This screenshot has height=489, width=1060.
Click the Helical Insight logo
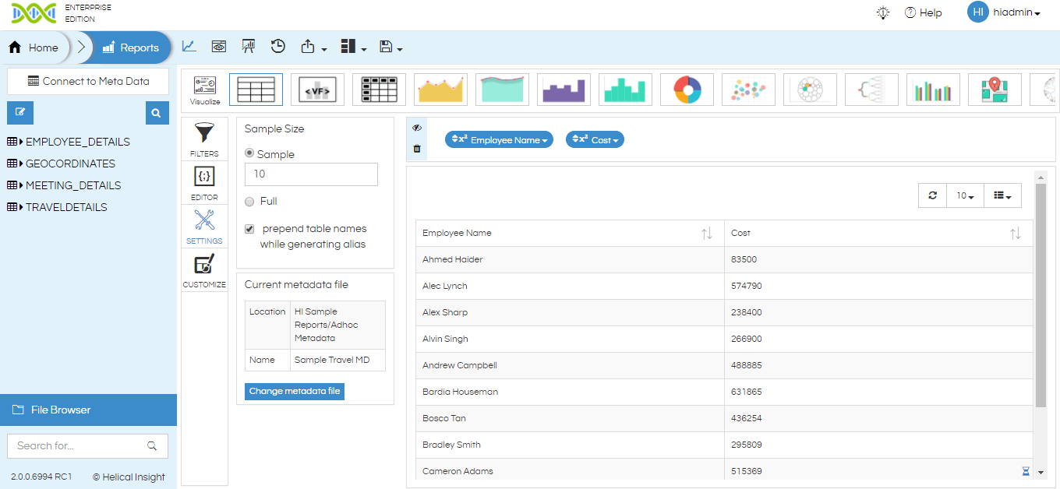[34, 13]
